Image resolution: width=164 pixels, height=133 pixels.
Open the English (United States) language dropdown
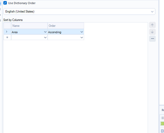point(79,11)
